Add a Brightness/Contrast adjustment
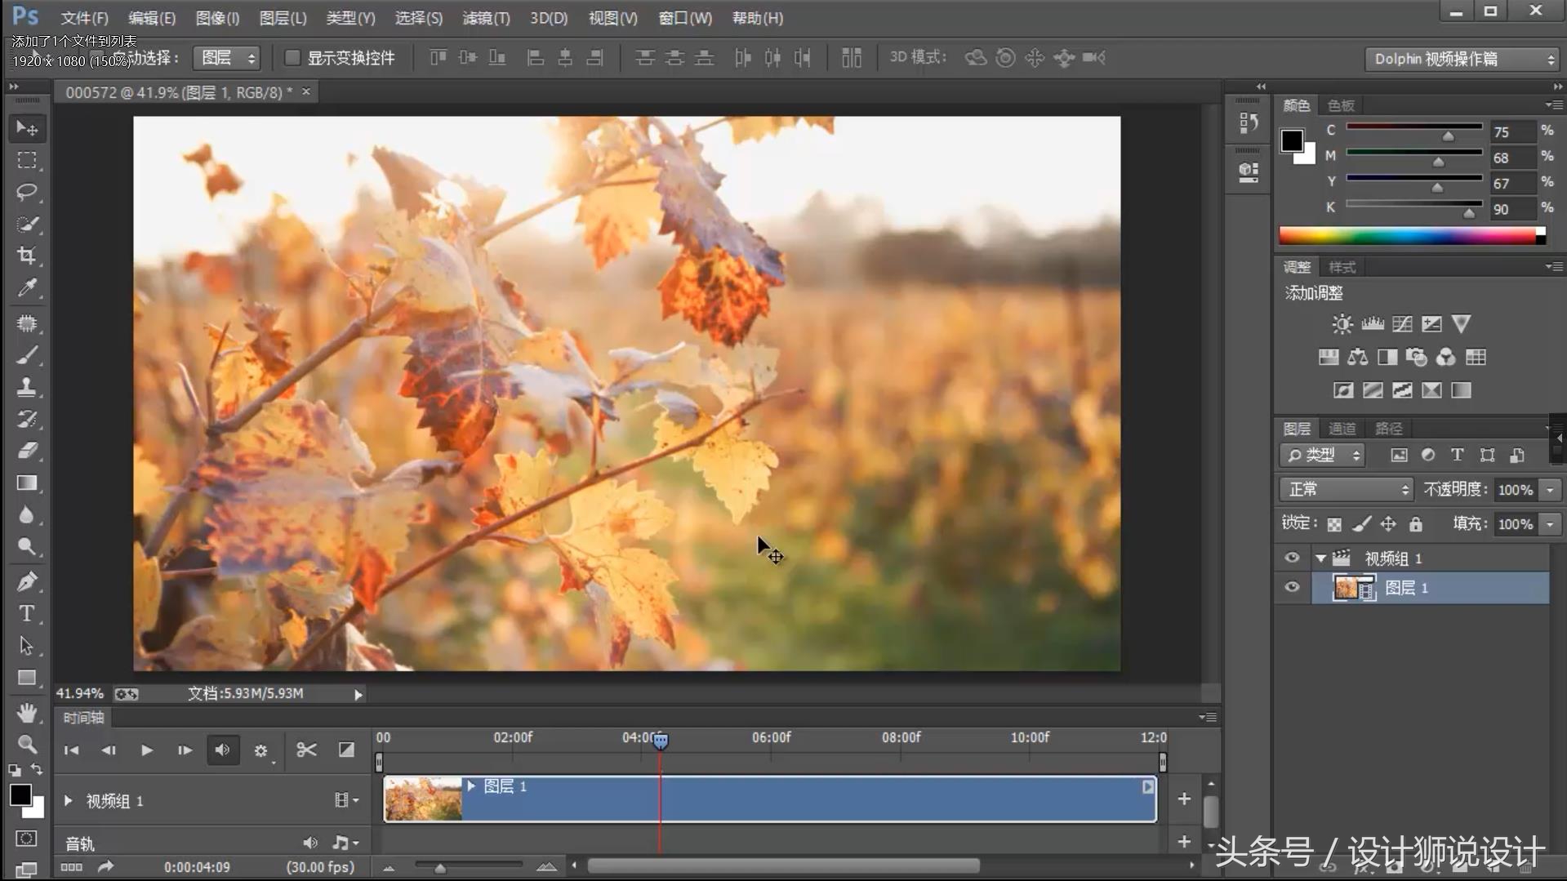 1342,324
